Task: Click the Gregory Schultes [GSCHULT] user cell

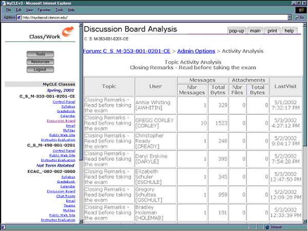Action: pos(156,195)
